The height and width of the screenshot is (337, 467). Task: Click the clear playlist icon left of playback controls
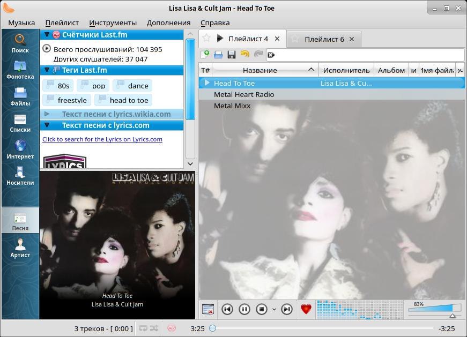pyautogui.click(x=208, y=309)
